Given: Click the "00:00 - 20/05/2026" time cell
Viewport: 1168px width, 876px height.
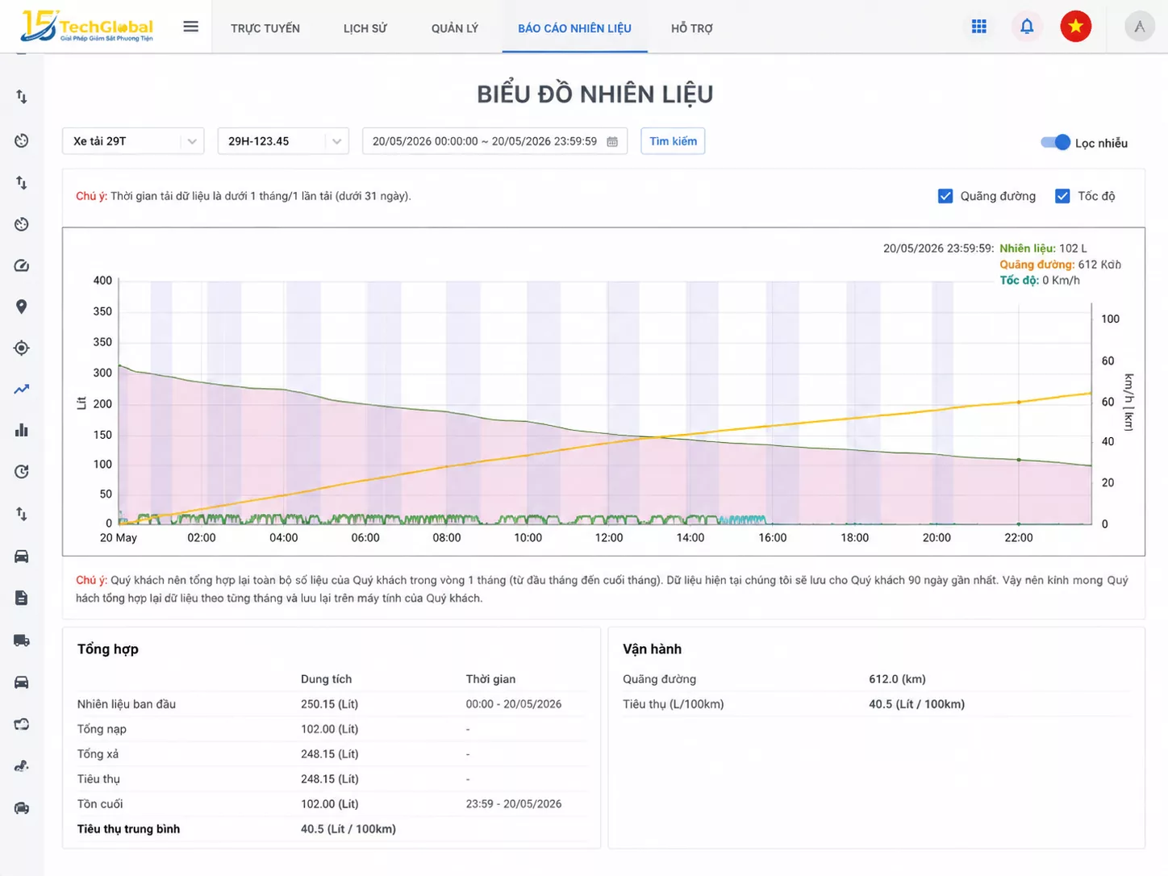Looking at the screenshot, I should click(514, 704).
